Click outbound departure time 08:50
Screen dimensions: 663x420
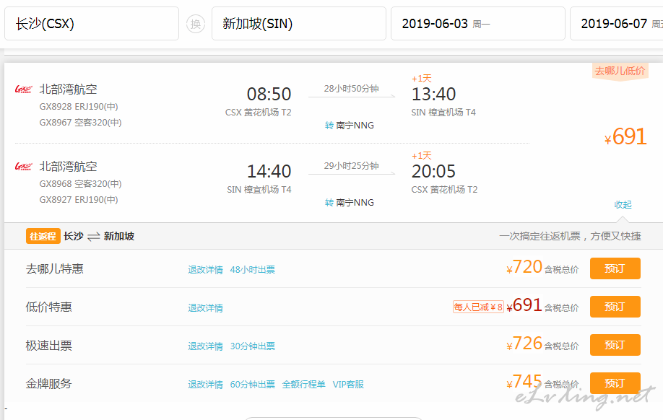pos(269,94)
